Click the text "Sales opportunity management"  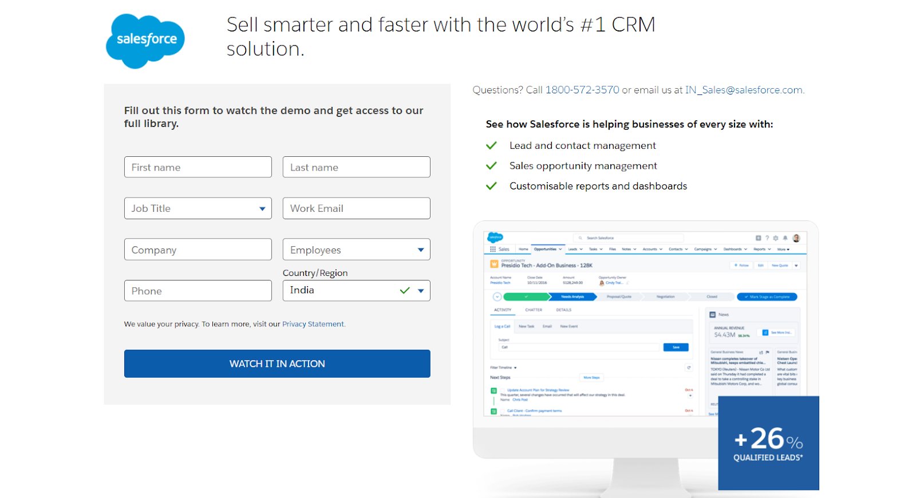(x=583, y=165)
